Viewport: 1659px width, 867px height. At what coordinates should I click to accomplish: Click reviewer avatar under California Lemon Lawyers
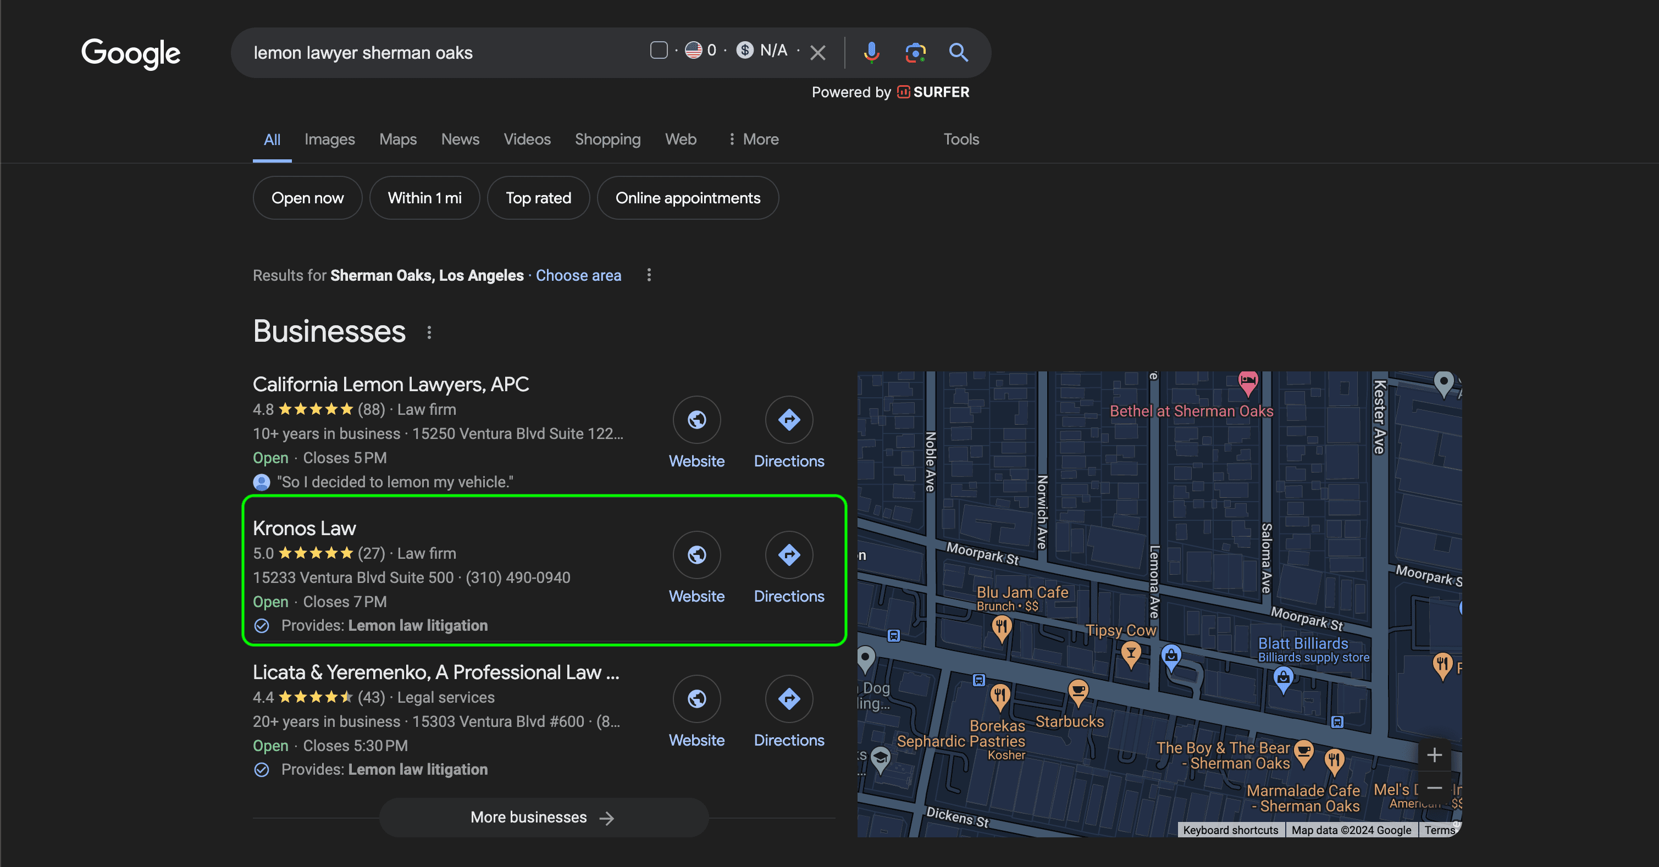(x=262, y=482)
